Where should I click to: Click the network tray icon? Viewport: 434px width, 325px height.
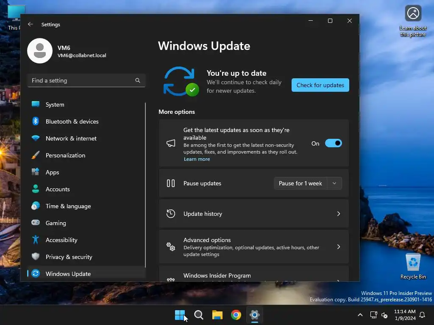click(373, 315)
